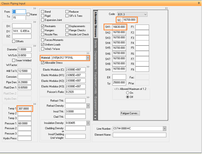Click the Element Name field
This screenshot has height=154, width=203.
point(140,135)
